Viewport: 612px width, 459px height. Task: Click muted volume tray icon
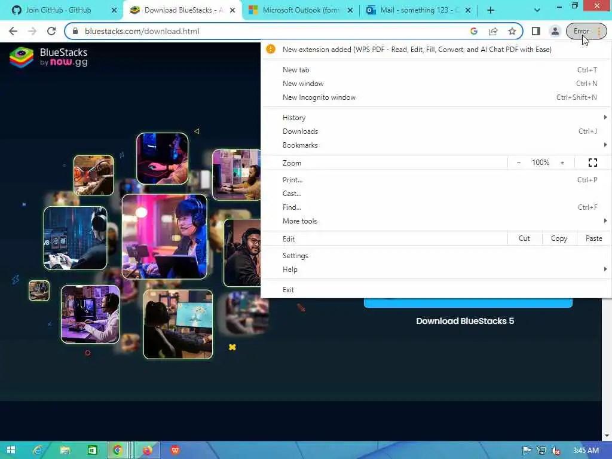click(x=556, y=451)
